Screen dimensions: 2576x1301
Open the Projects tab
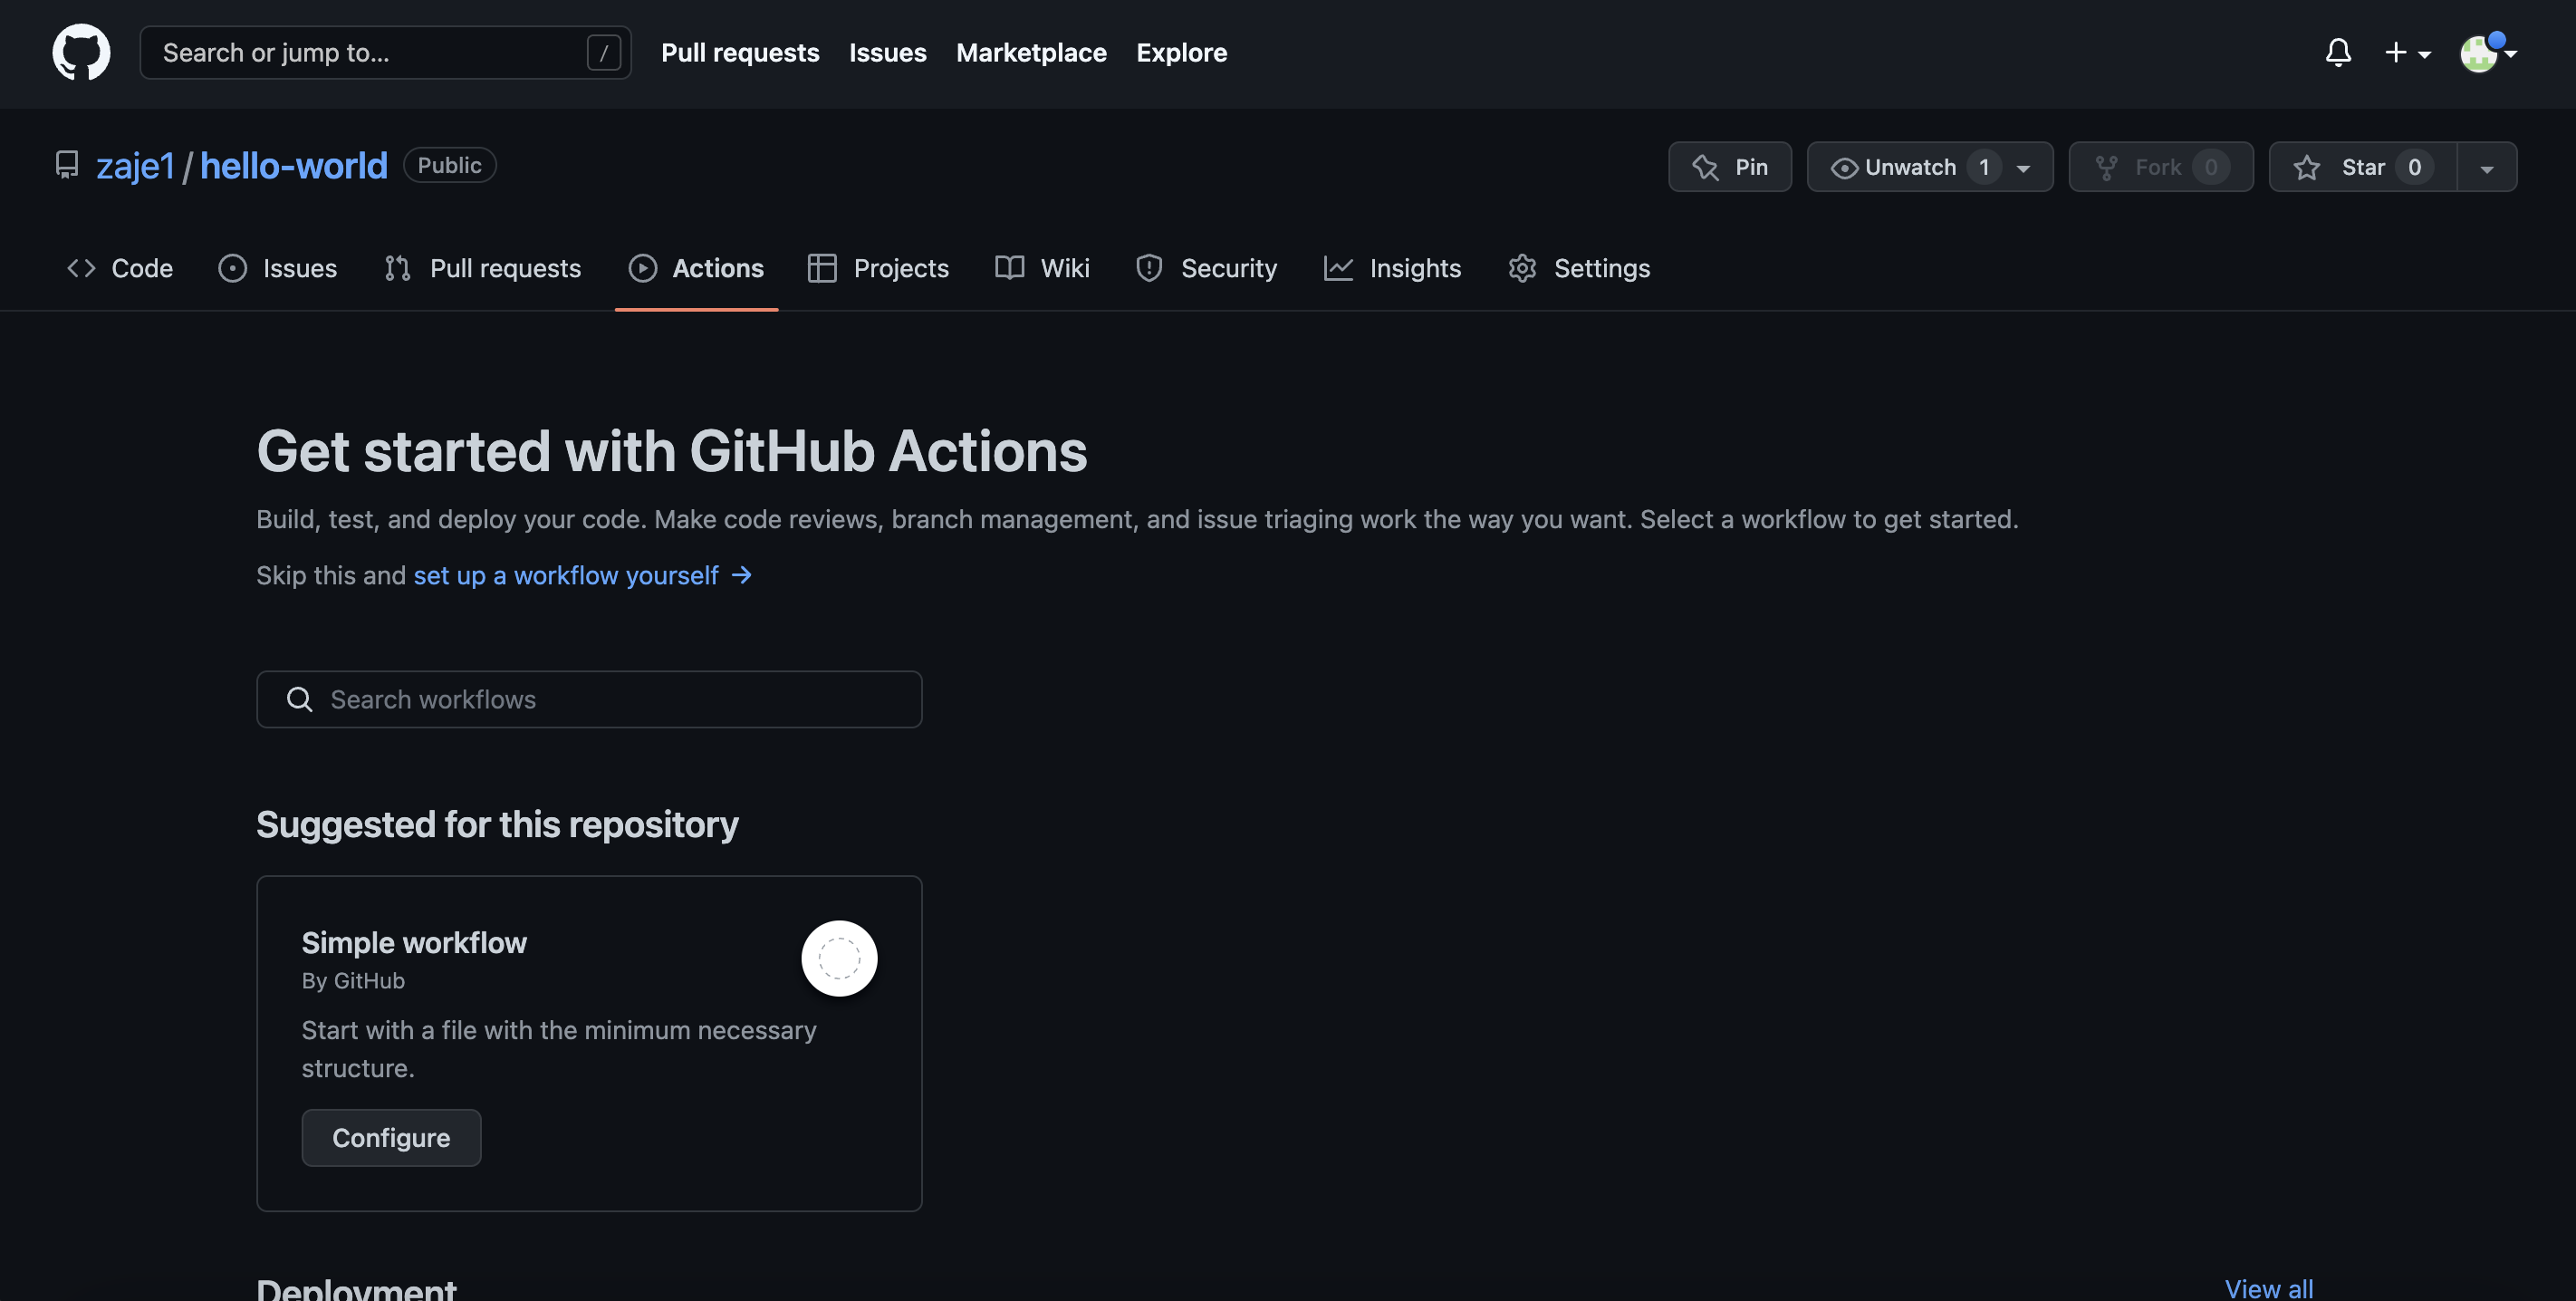click(878, 268)
